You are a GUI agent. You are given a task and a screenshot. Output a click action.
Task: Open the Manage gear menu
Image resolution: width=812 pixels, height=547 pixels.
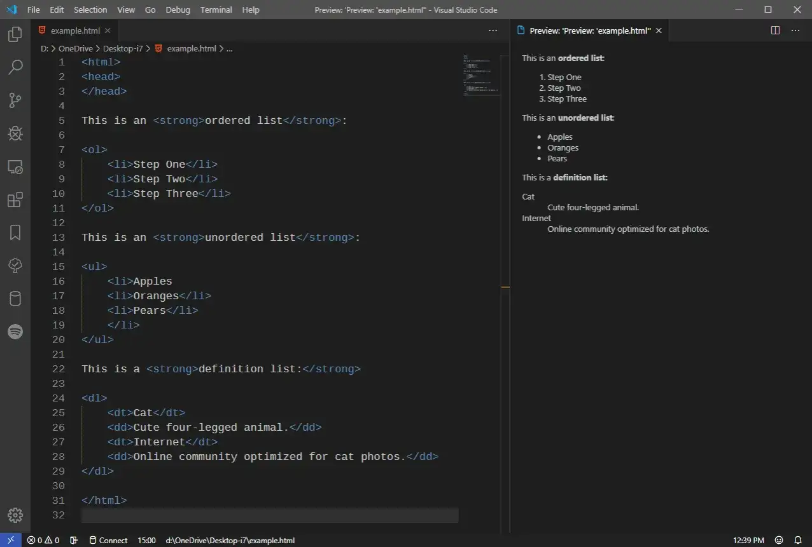[x=15, y=515]
